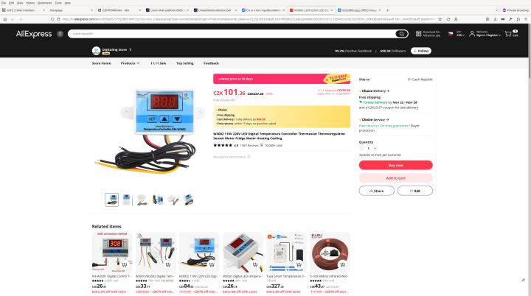Follow the store with Follow button

(421, 51)
